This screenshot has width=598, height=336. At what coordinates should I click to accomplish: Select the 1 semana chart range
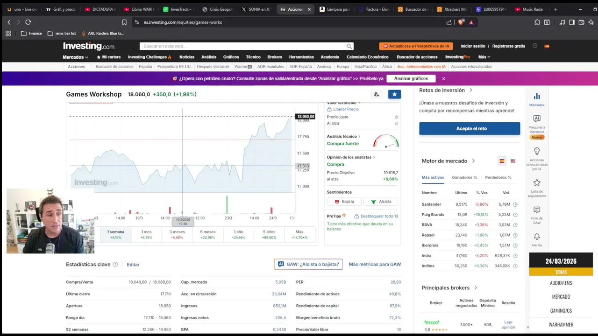(x=116, y=234)
